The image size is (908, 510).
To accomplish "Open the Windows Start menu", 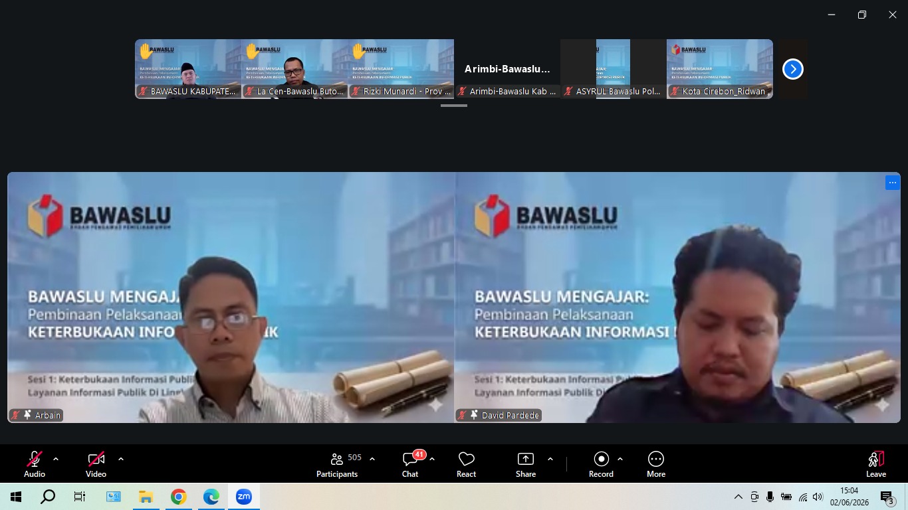I will point(16,497).
